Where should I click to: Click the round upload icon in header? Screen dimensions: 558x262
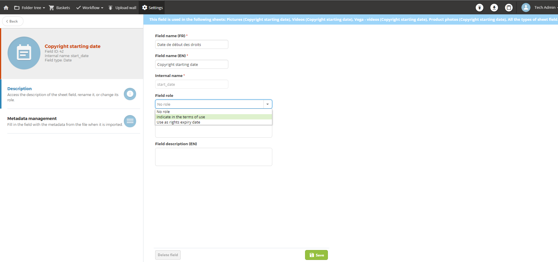[x=479, y=8]
